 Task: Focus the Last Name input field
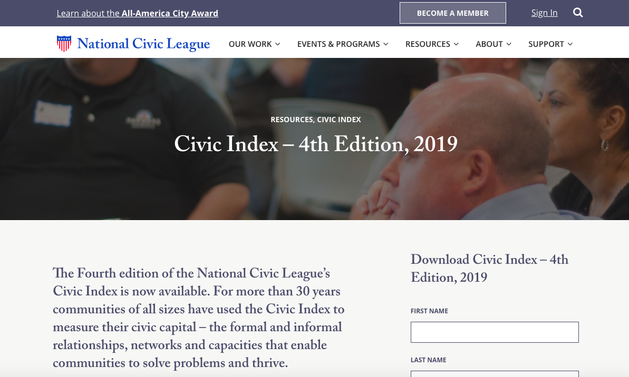tap(495, 374)
